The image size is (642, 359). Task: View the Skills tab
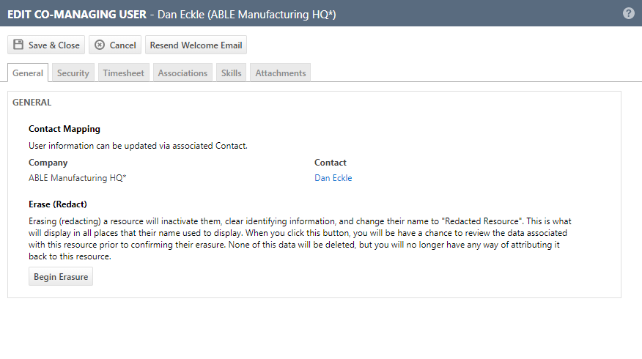pyautogui.click(x=231, y=73)
